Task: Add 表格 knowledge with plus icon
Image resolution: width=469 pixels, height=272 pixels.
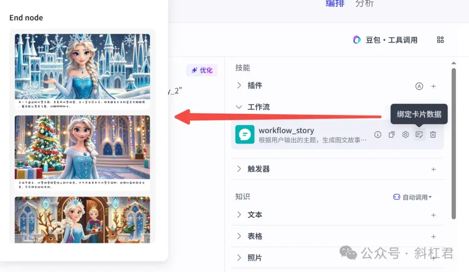Action: click(x=433, y=237)
